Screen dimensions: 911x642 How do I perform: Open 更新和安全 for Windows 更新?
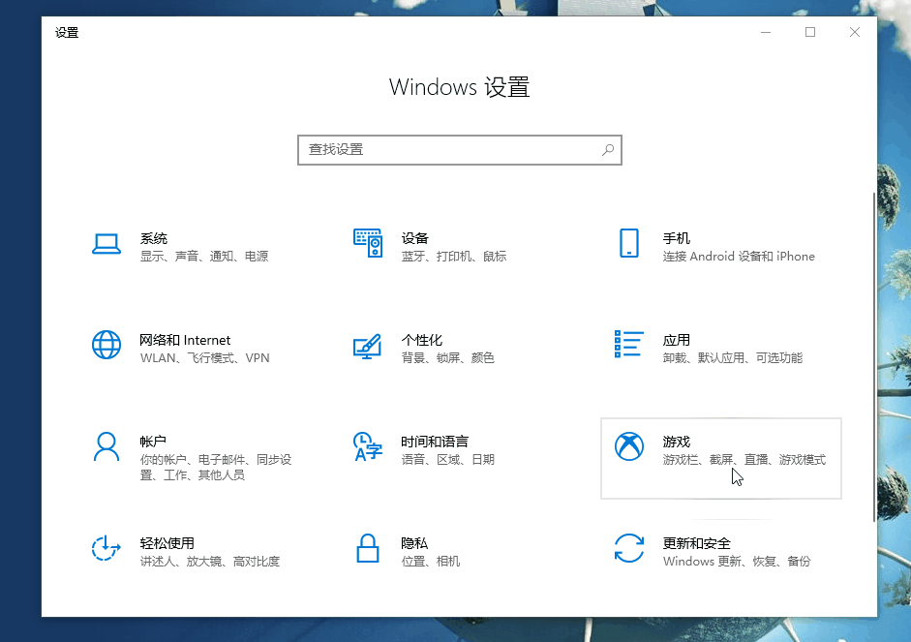721,552
